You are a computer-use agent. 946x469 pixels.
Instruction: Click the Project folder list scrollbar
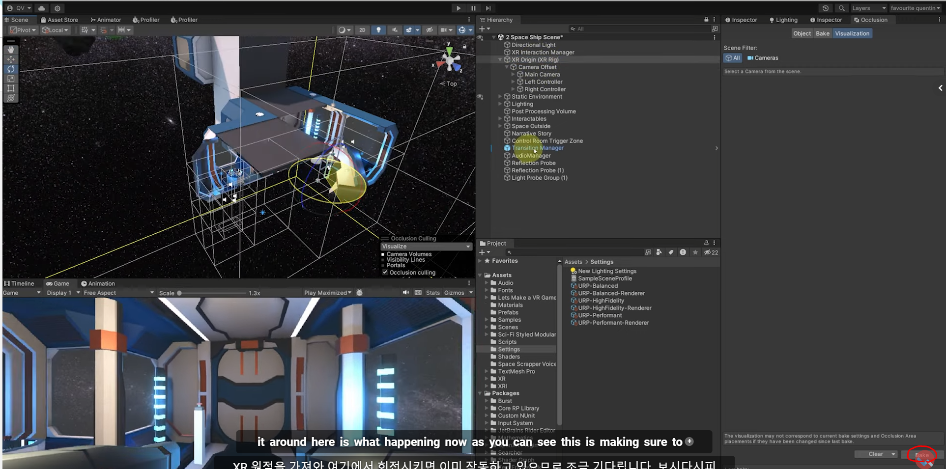point(559,345)
